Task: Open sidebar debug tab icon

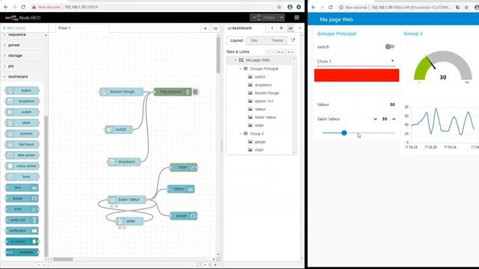Action: point(281,28)
